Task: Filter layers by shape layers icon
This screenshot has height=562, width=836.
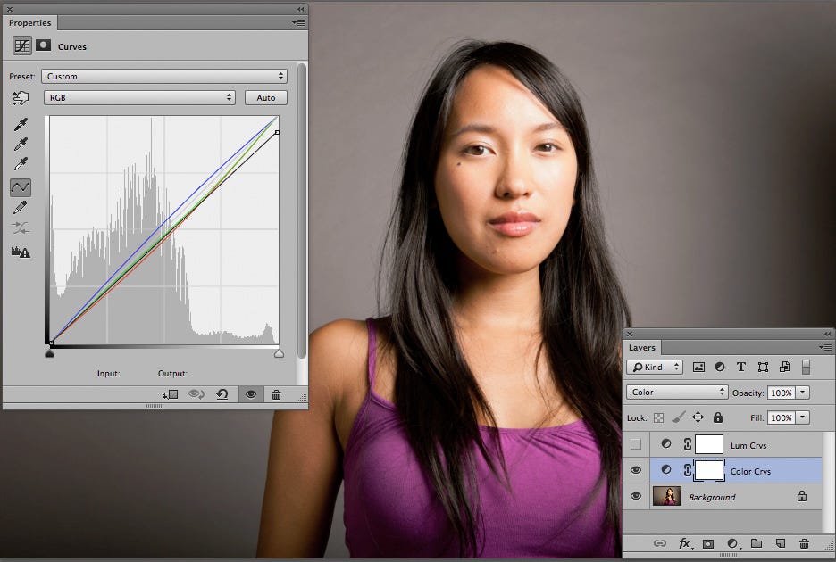Action: point(763,367)
